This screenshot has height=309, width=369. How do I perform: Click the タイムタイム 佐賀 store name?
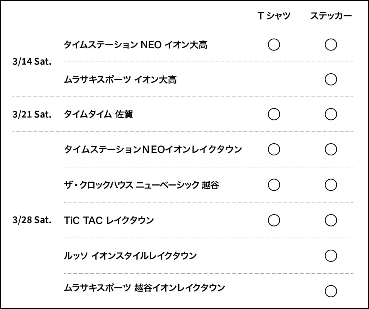click(x=99, y=114)
